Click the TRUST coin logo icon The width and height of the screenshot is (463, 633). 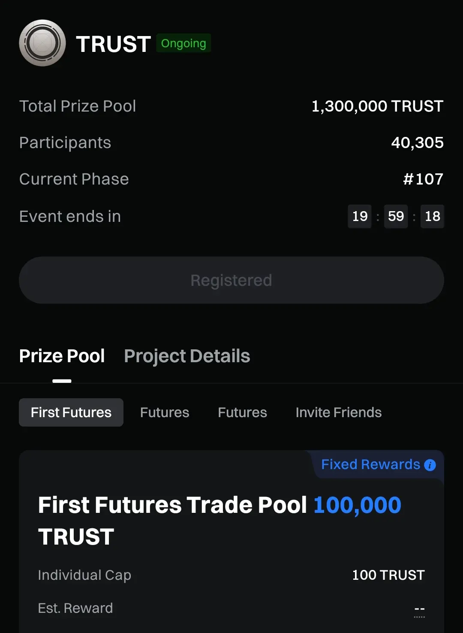pyautogui.click(x=42, y=43)
